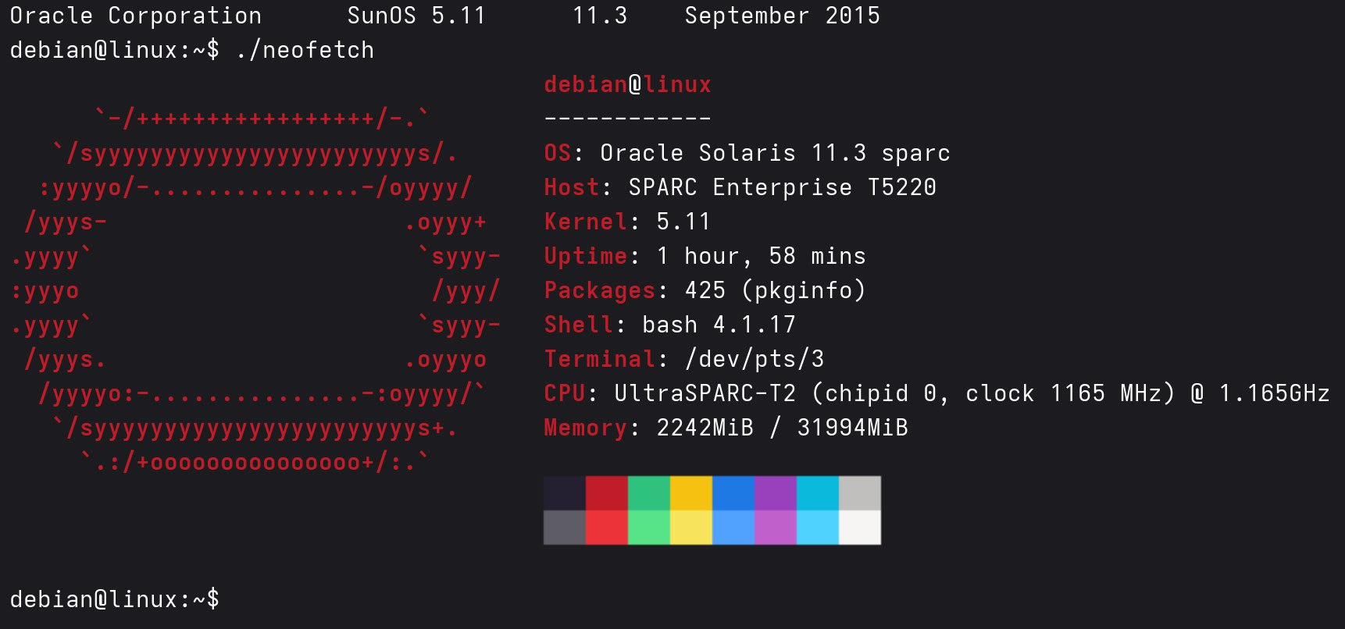Click the CPU value UltraSPARC-T2

pyautogui.click(x=705, y=393)
